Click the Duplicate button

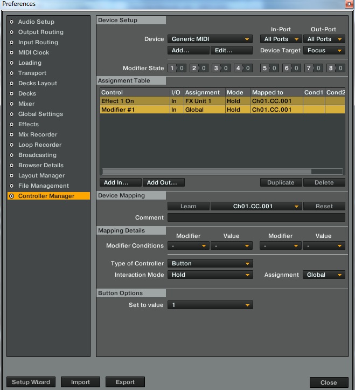coord(281,182)
